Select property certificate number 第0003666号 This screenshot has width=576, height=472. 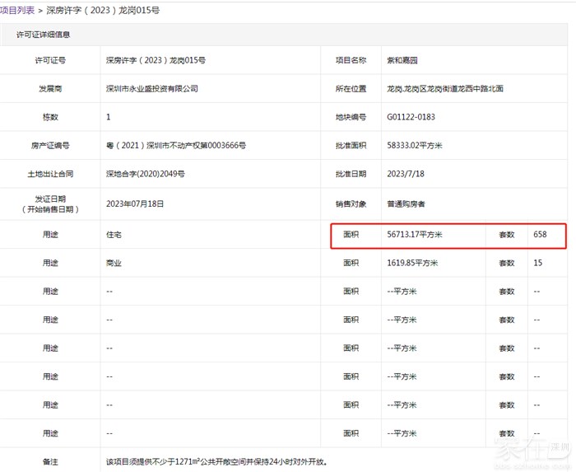176,145
